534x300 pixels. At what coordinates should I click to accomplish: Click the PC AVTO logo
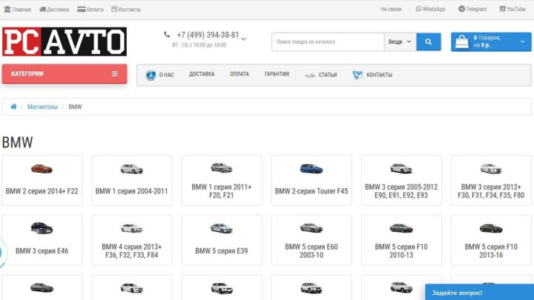[x=65, y=41]
